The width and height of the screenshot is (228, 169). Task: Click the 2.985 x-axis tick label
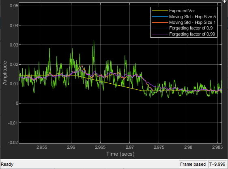point(217,147)
